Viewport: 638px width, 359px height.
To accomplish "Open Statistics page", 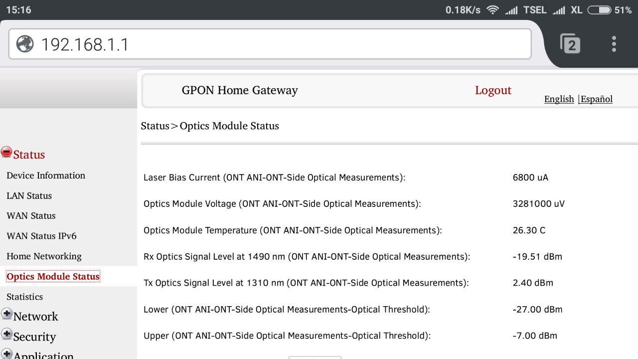I will (x=24, y=297).
